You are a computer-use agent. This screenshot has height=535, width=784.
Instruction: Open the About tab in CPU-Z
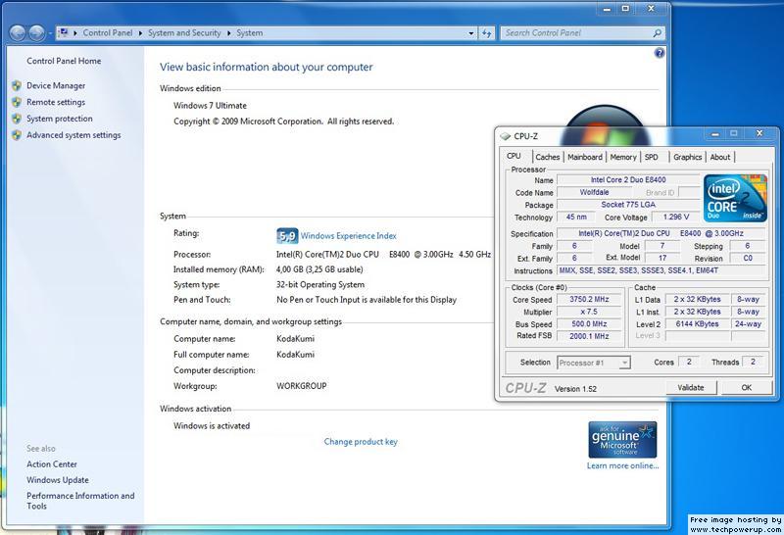720,157
